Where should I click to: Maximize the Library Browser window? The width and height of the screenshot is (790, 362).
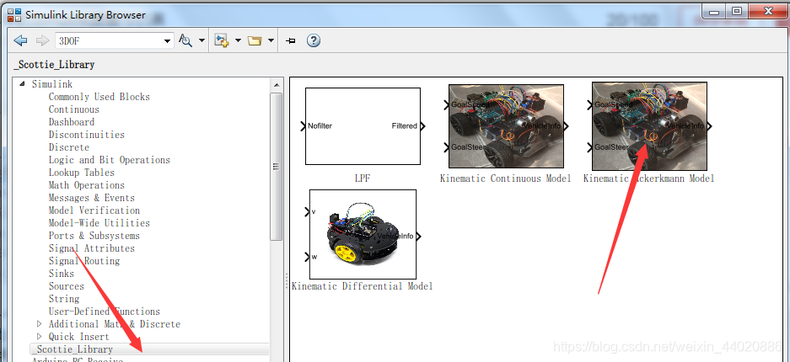[737, 11]
